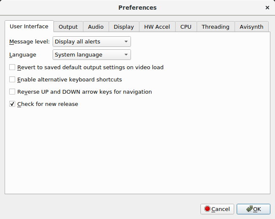Switch to the Output tab
This screenshot has height=219, width=275.
coord(68,27)
